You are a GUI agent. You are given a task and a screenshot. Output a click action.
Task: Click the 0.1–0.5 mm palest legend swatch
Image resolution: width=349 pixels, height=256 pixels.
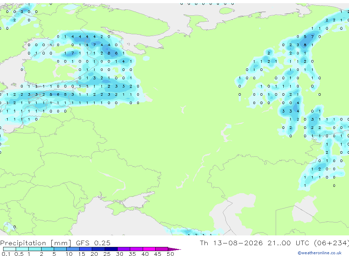pos(9,249)
